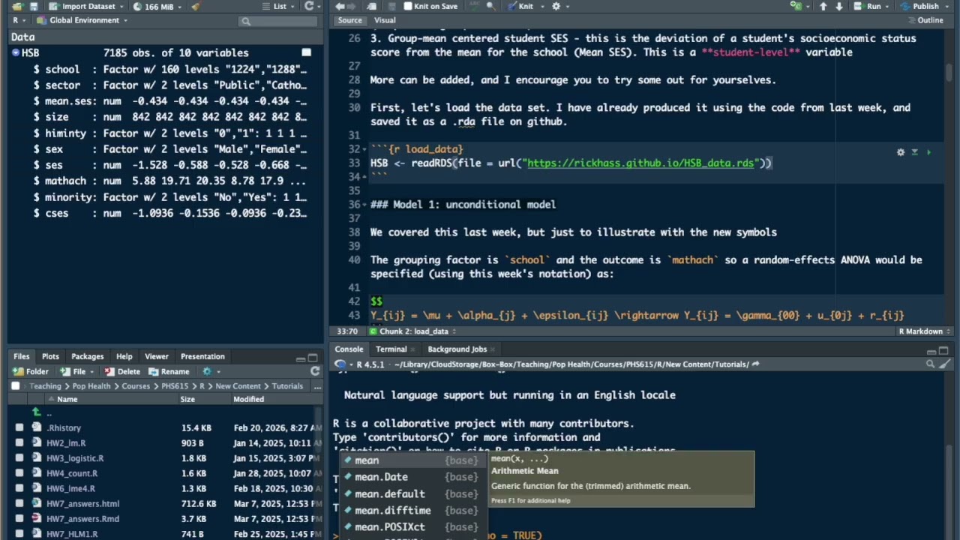
Task: Open the Files gear More dropdown
Action: [211, 371]
